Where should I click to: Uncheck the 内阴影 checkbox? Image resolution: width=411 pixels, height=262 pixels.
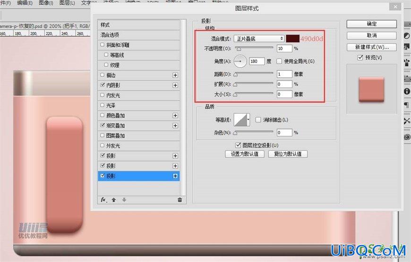coord(103,85)
